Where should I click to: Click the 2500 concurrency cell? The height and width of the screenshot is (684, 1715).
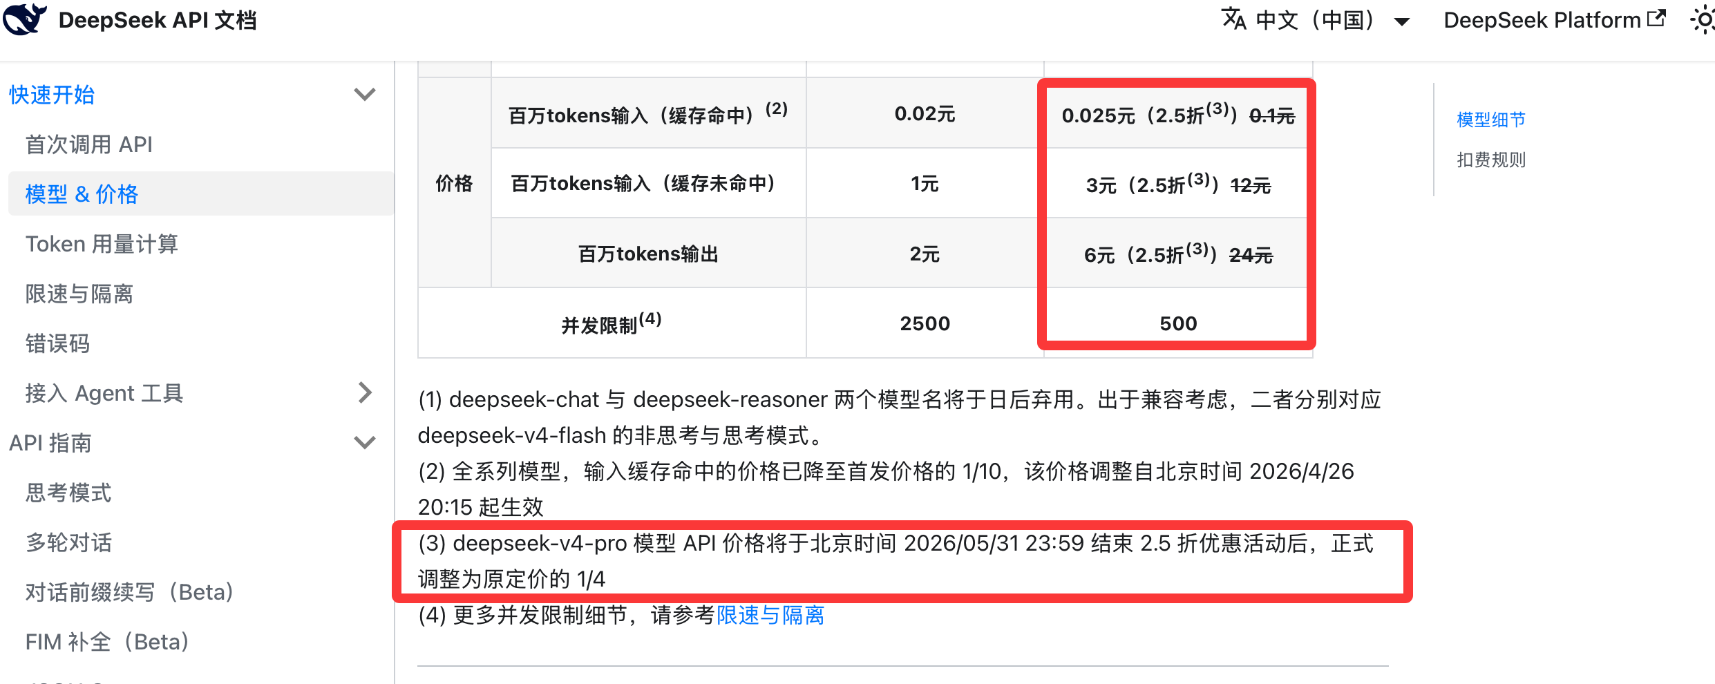[925, 323]
